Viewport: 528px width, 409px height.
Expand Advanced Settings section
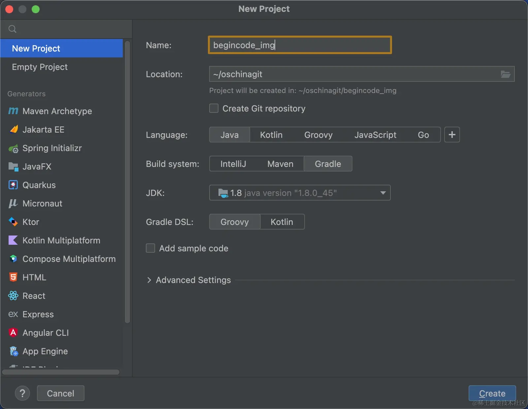coord(149,280)
